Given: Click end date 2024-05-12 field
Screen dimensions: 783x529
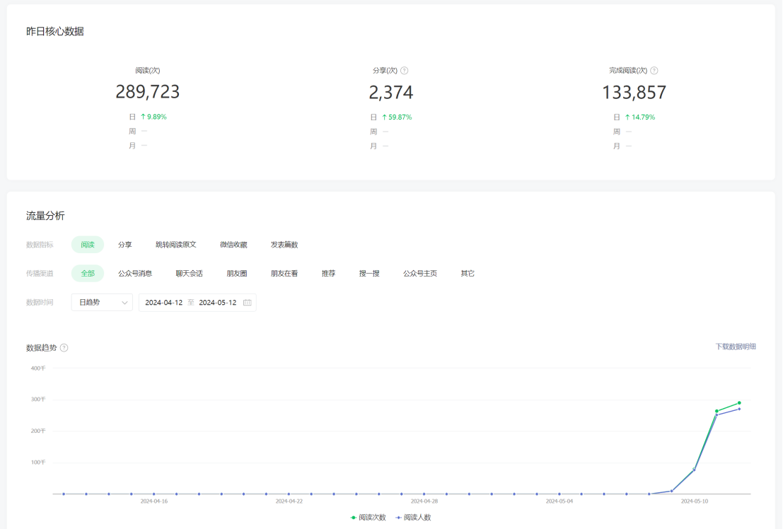Looking at the screenshot, I should click(218, 303).
